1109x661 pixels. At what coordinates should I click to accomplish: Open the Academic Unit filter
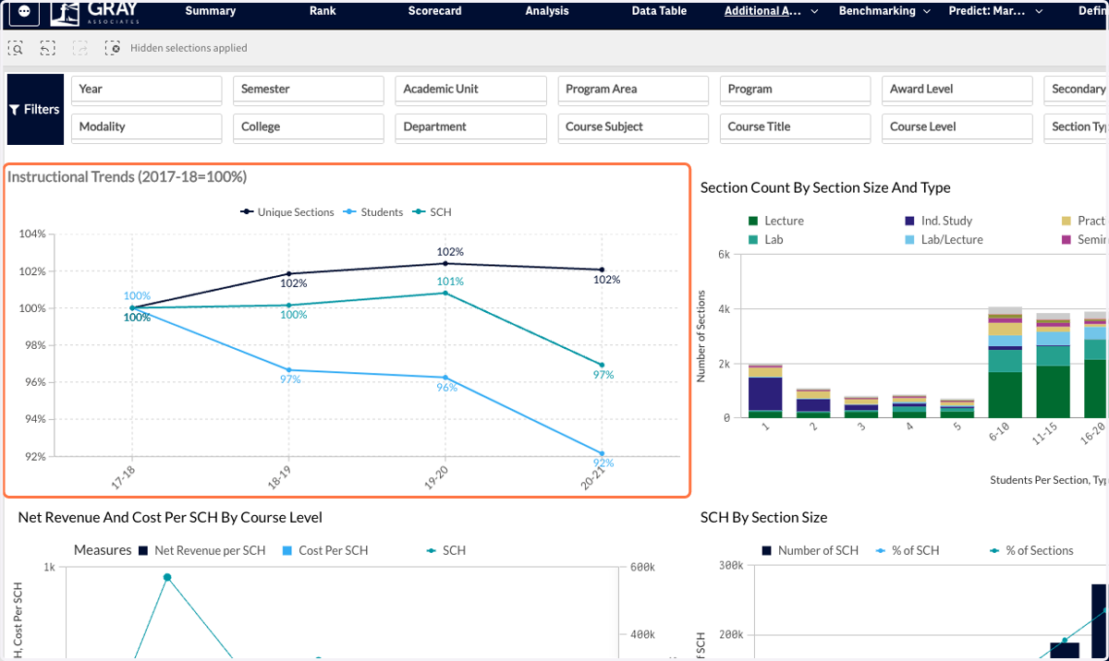[x=470, y=90]
